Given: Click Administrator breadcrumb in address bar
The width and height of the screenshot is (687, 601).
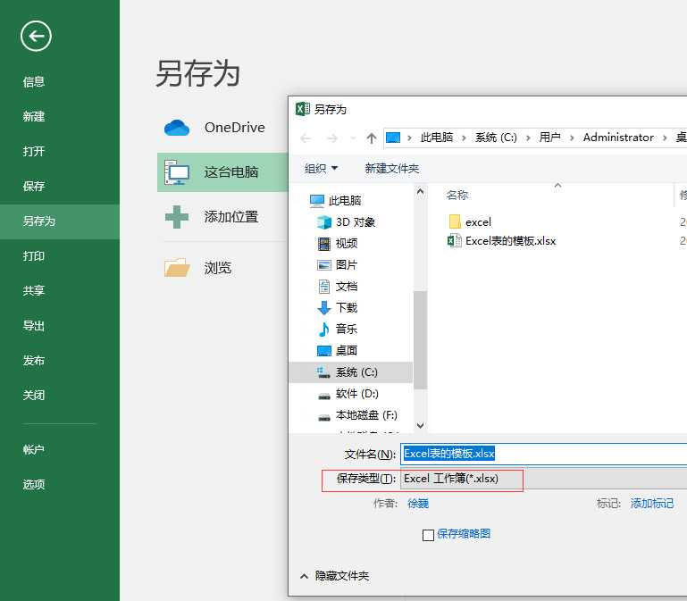Looking at the screenshot, I should pos(618,138).
